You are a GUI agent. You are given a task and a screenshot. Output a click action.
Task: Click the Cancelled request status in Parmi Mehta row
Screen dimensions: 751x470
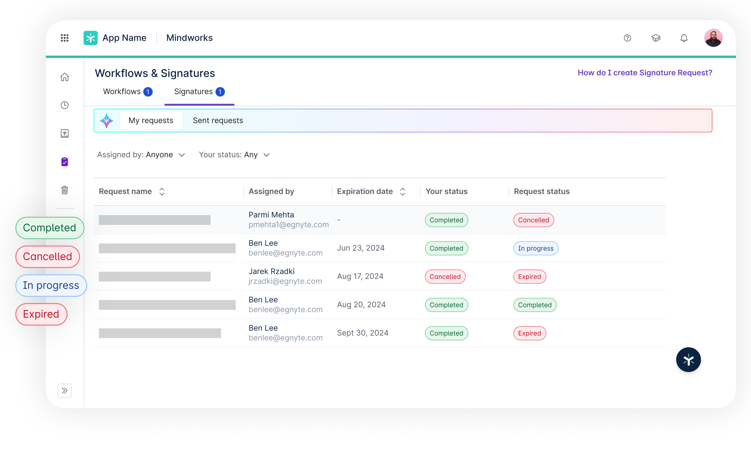534,220
